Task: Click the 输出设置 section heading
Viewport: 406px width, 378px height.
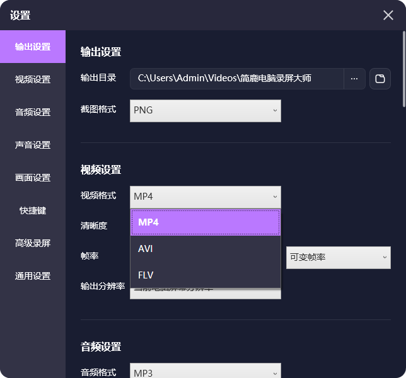Action: pos(101,52)
